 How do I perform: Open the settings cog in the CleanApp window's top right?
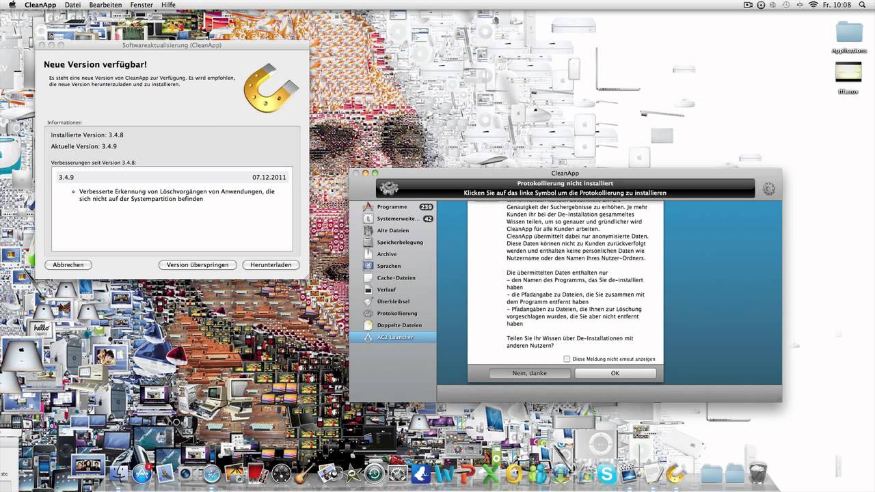(768, 189)
